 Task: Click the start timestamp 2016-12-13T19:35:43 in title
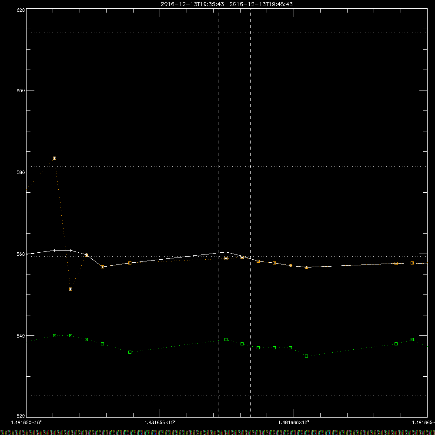[x=192, y=4]
